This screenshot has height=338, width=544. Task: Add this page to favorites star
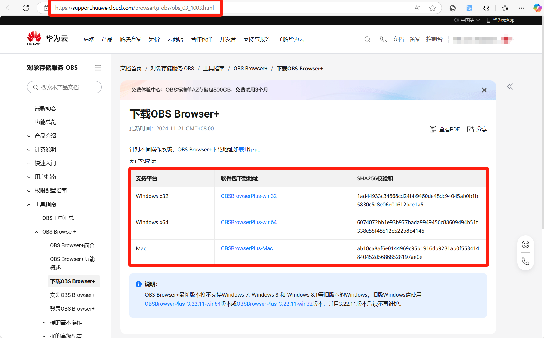(x=432, y=8)
